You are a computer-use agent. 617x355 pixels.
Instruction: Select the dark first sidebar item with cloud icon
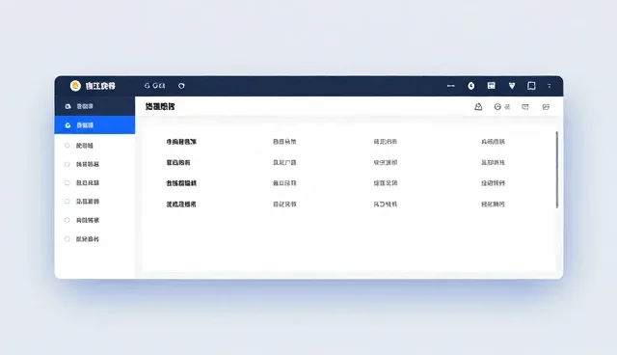click(94, 106)
